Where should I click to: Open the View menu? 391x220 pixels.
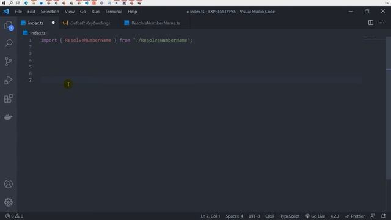[x=70, y=12]
